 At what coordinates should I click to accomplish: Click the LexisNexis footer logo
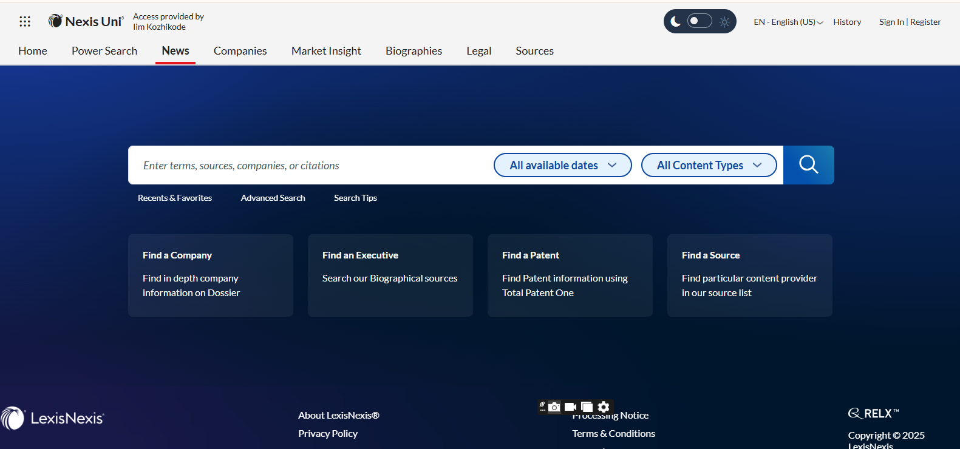[53, 418]
